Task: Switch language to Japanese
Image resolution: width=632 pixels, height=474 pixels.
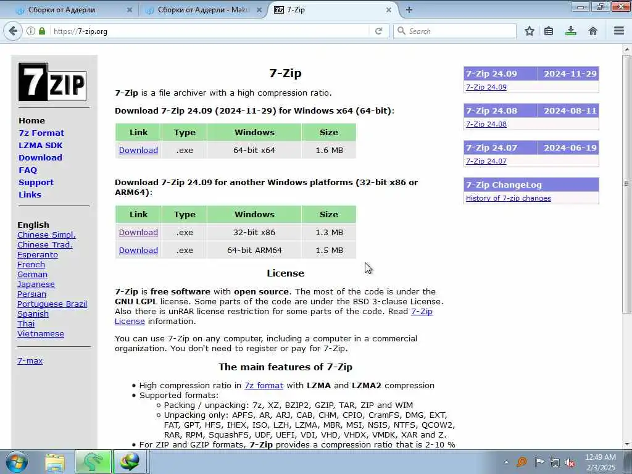Action: pyautogui.click(x=36, y=285)
